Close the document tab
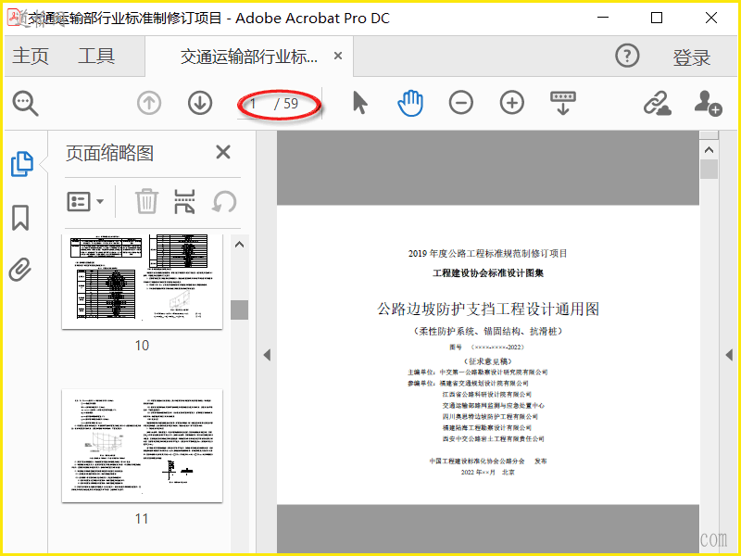The height and width of the screenshot is (556, 741). pyautogui.click(x=338, y=56)
